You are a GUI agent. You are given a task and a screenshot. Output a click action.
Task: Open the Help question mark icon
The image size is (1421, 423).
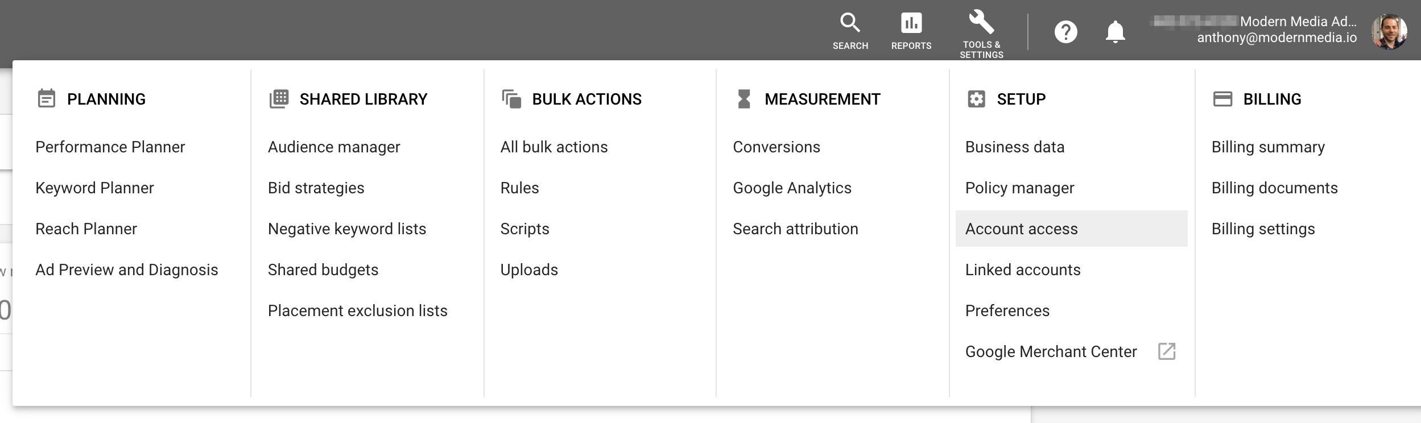1065,32
